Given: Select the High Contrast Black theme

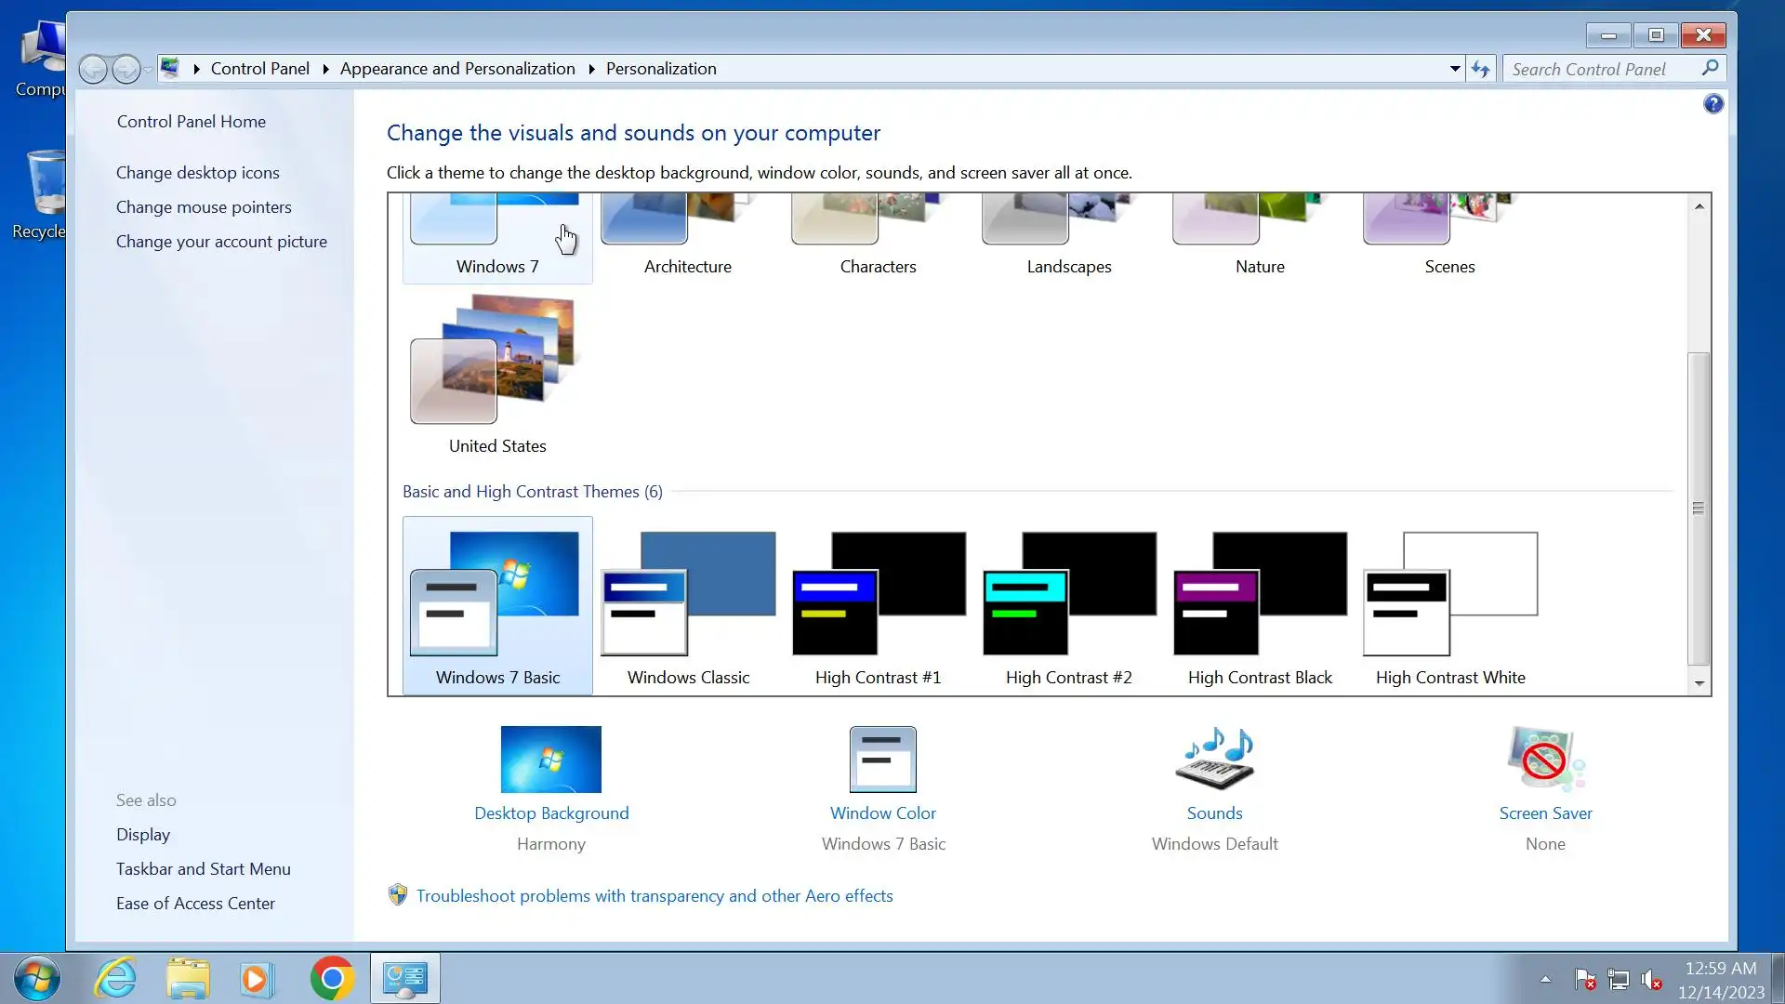Looking at the screenshot, I should pos(1260,605).
